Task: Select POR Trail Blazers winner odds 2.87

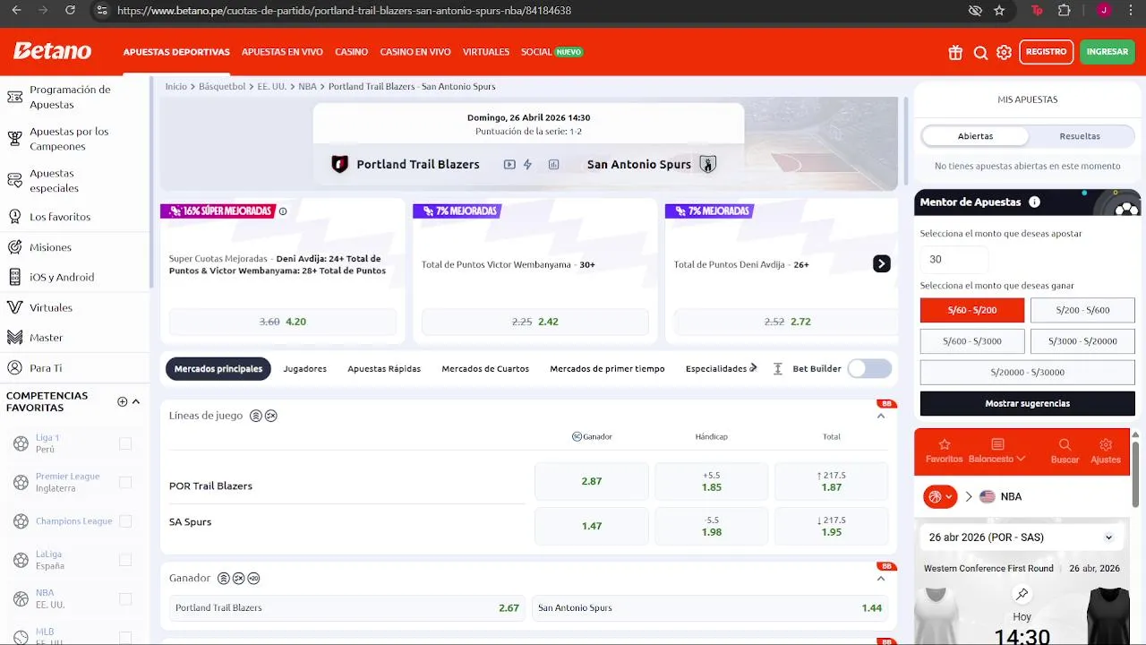Action: click(x=592, y=481)
